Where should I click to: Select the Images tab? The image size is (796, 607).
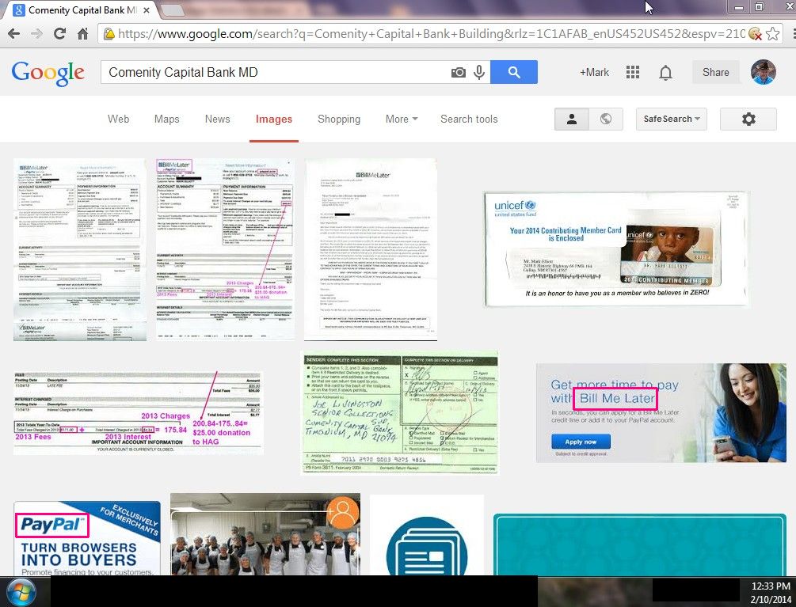(x=273, y=120)
